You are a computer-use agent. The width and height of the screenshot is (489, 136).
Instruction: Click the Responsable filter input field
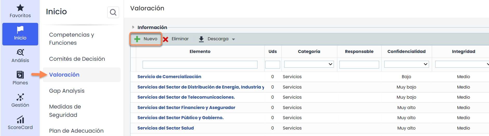[x=359, y=64]
